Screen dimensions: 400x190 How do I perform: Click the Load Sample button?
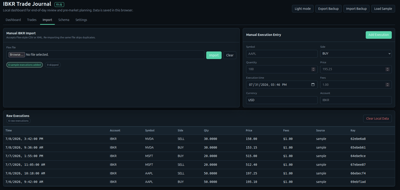coord(383,9)
